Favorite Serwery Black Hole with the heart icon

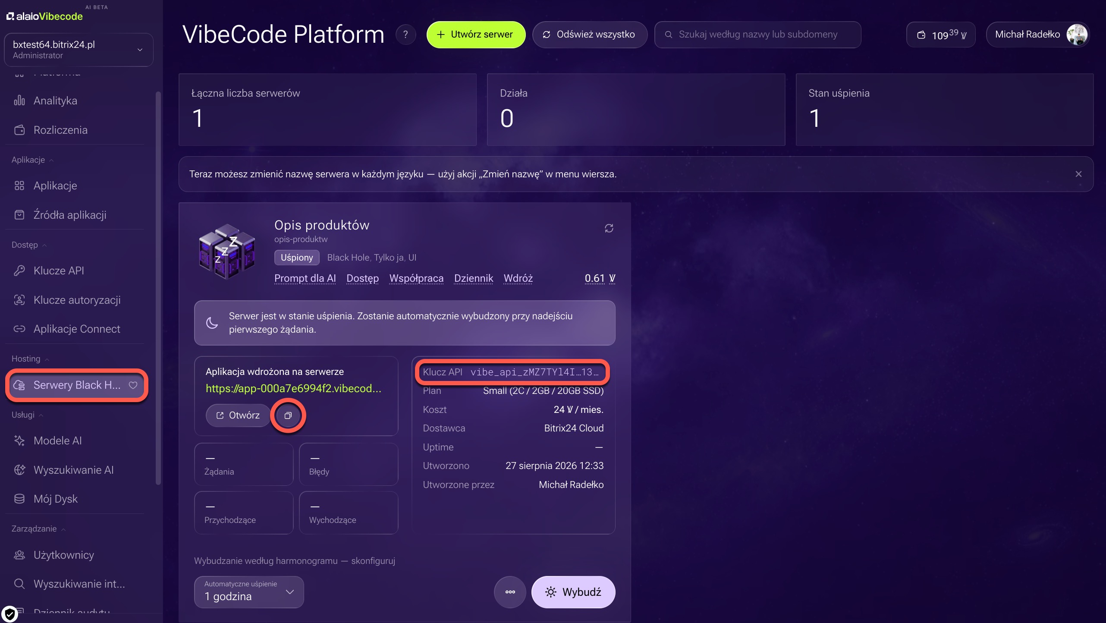click(x=133, y=385)
